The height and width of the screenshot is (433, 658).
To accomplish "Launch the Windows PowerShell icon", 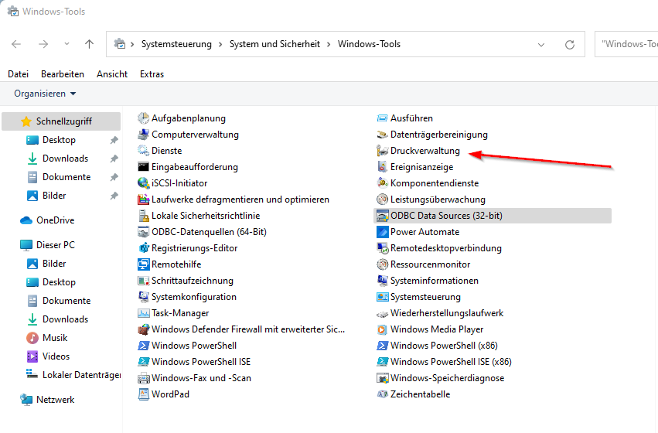I will tap(144, 346).
